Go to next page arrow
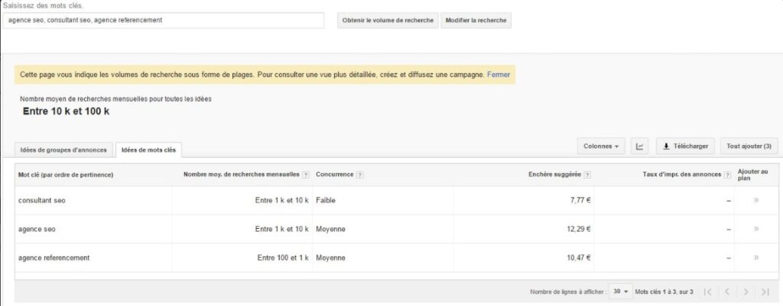The height and width of the screenshot is (306, 783). click(746, 292)
